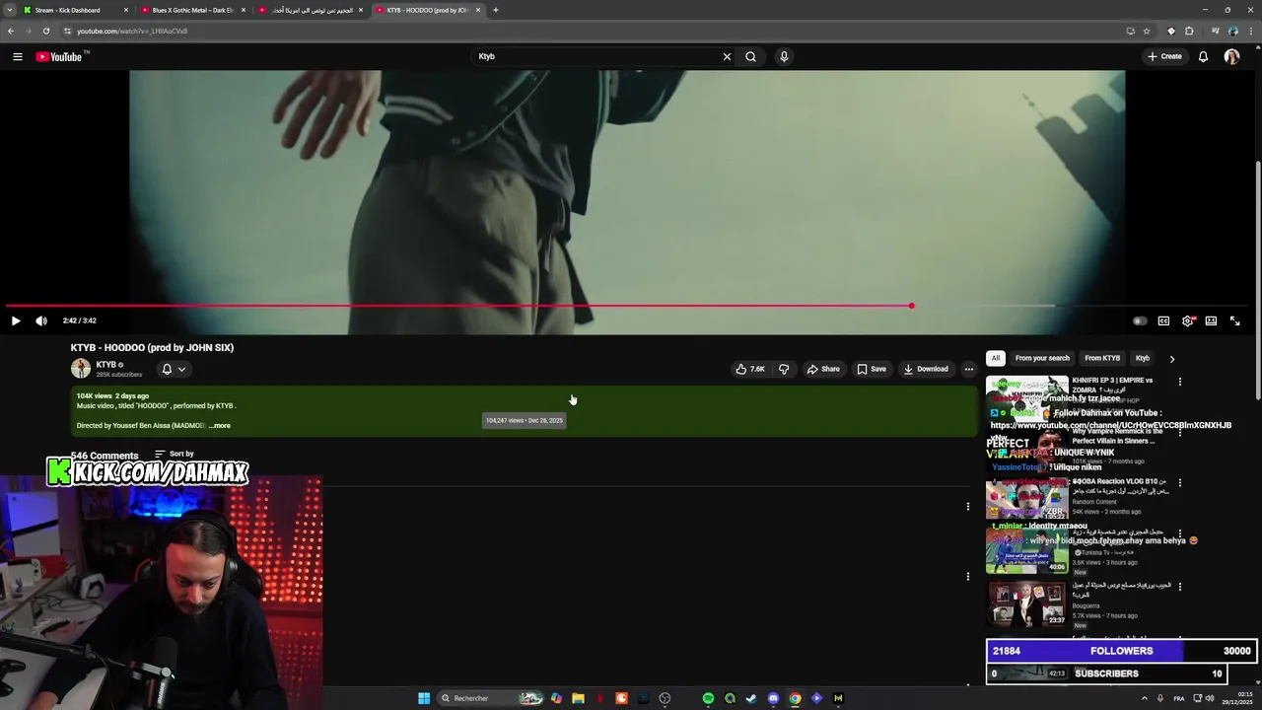Open options for Vampire Remmick video
This screenshot has height=710, width=1262.
pyautogui.click(x=1180, y=431)
